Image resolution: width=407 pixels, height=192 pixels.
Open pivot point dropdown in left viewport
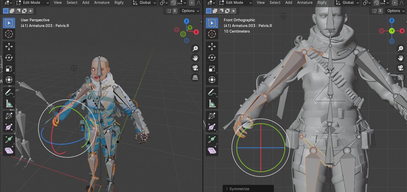pos(164,3)
